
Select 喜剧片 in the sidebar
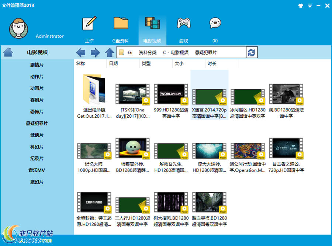pos(37,100)
